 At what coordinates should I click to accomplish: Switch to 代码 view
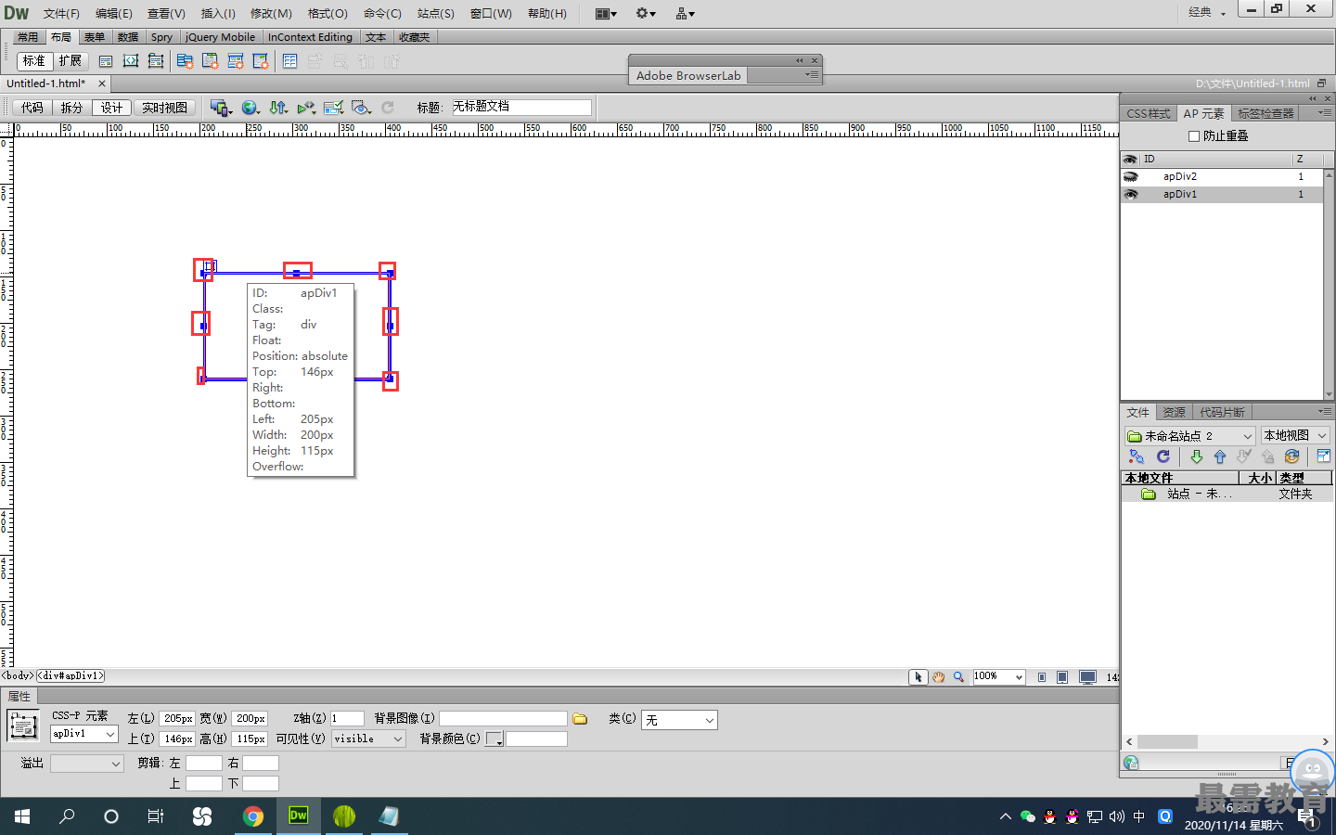(32, 108)
